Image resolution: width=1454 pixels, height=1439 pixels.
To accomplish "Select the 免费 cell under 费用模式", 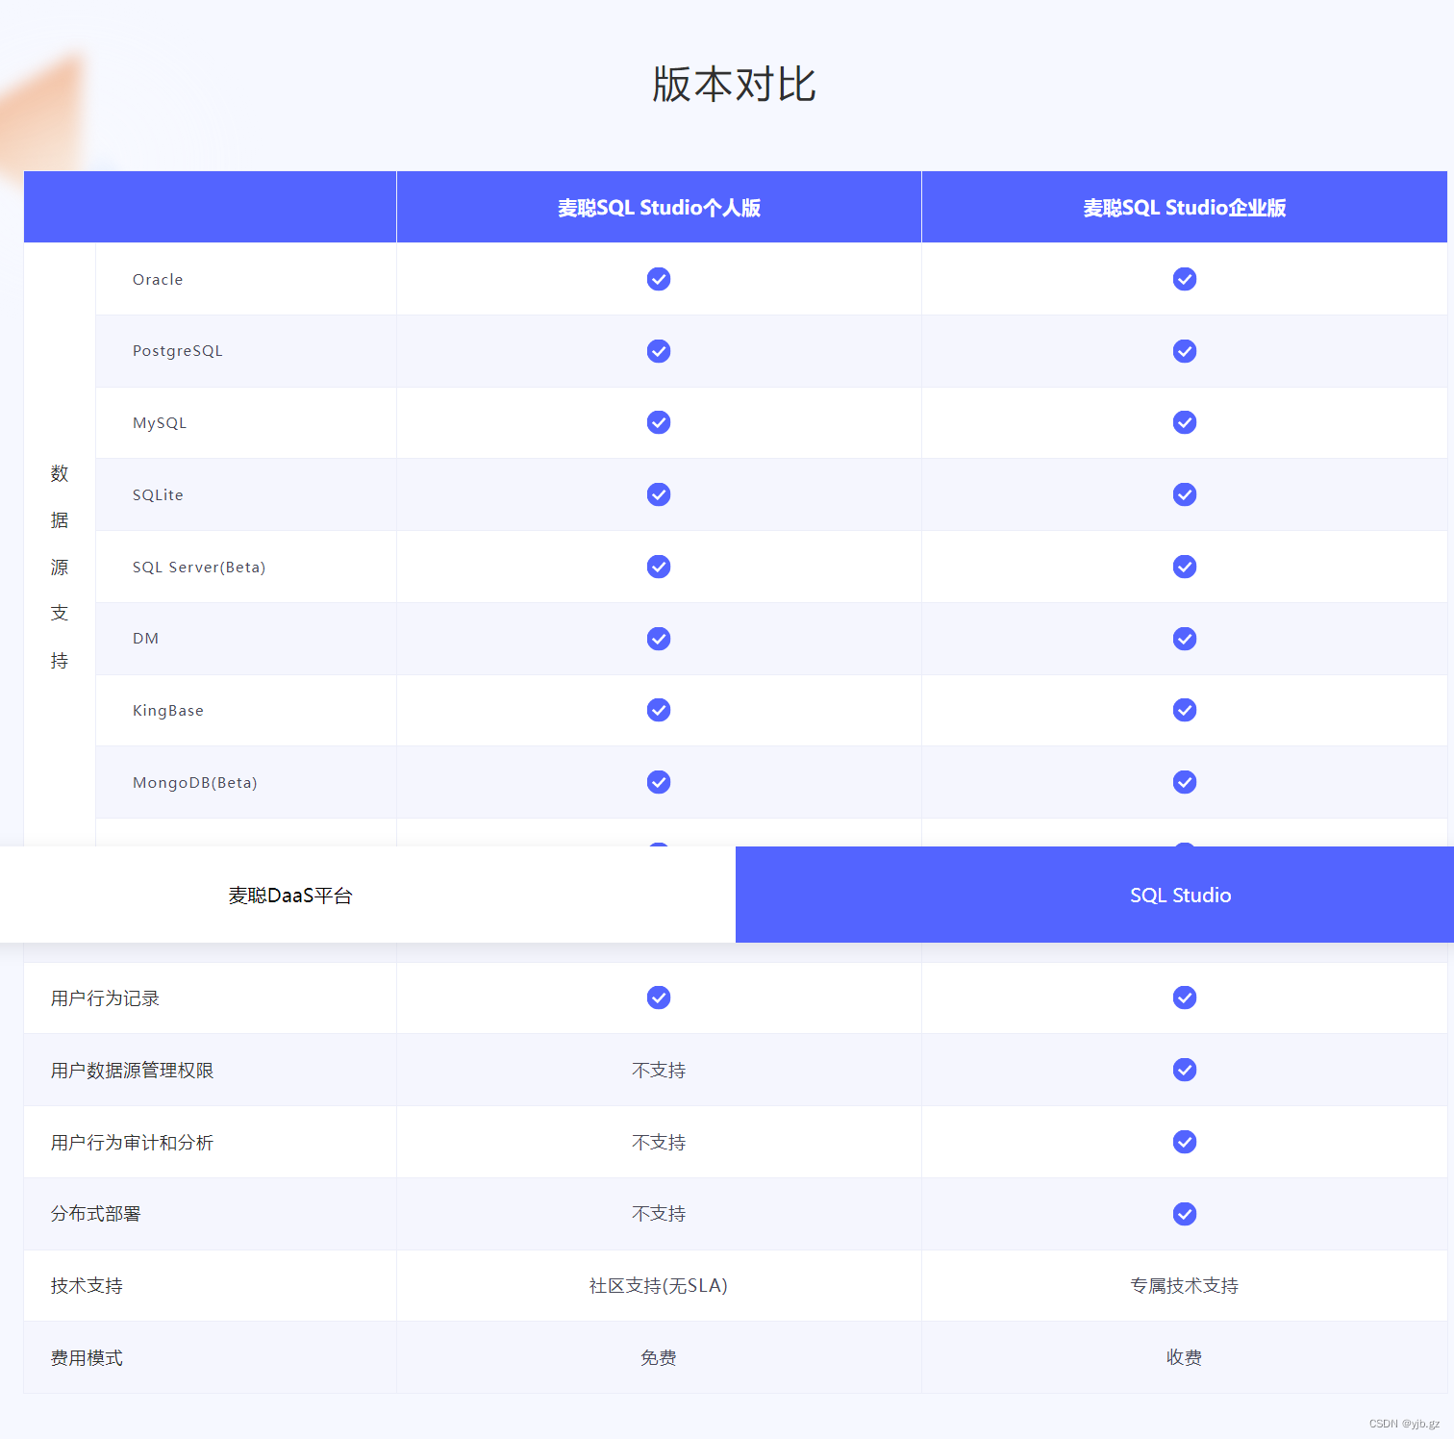I will (658, 1358).
